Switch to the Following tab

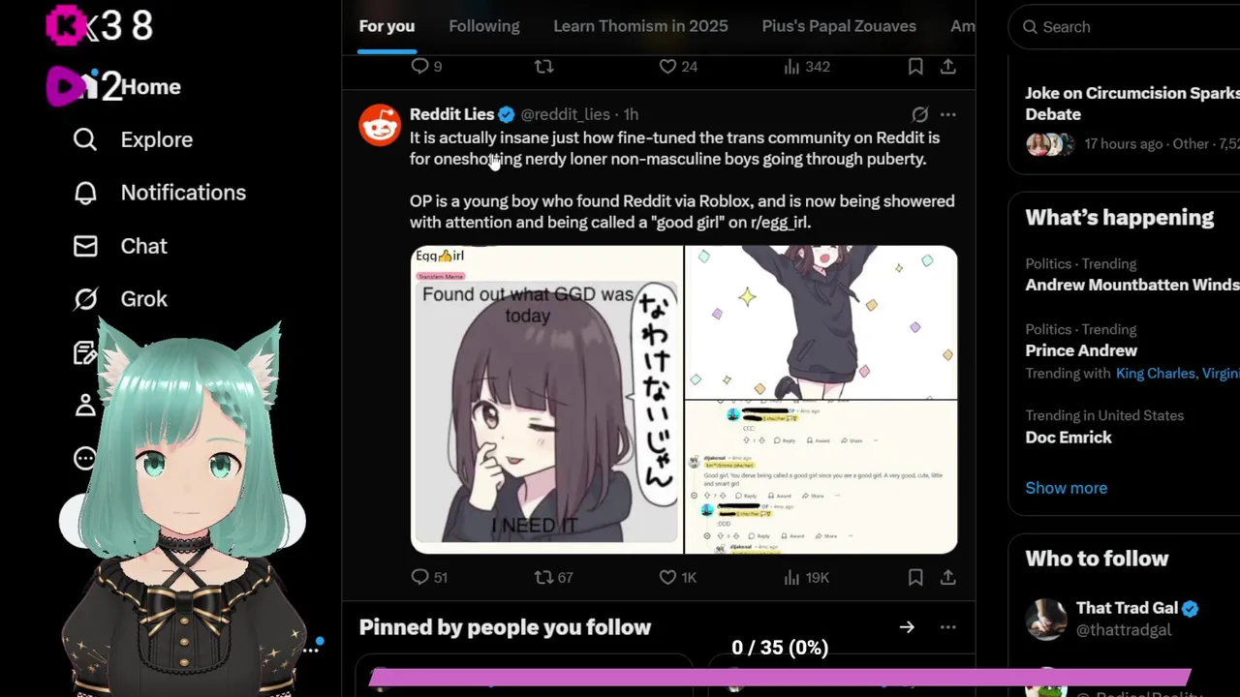[x=484, y=26]
